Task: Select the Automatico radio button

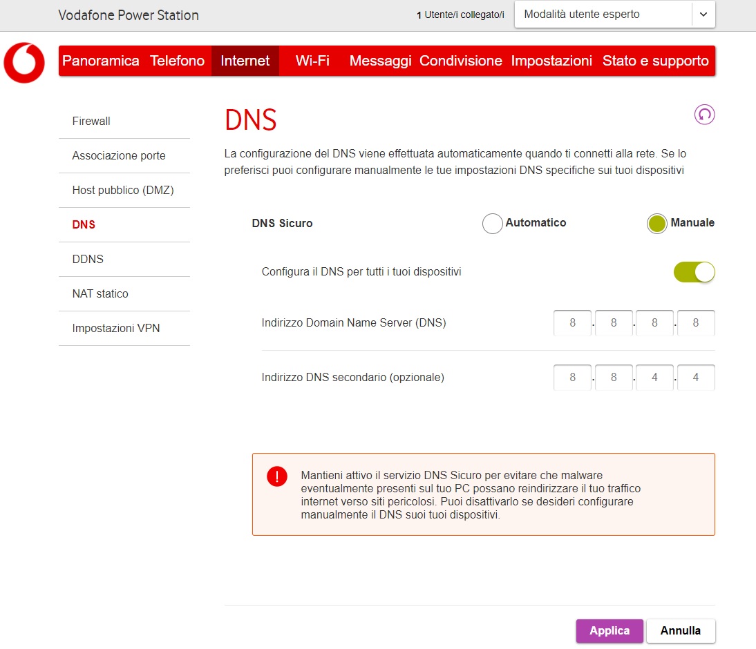Action: pyautogui.click(x=492, y=224)
